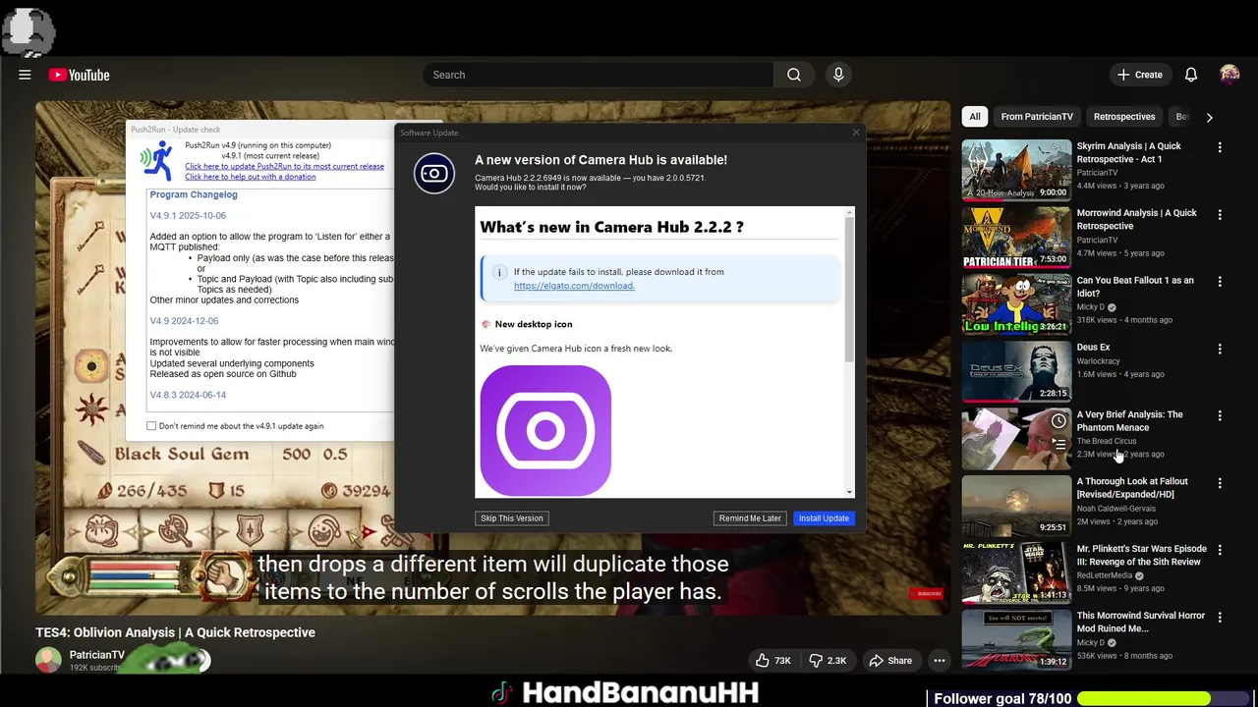Open PatricianTV channel avatar
The height and width of the screenshot is (707, 1258).
tap(48, 660)
